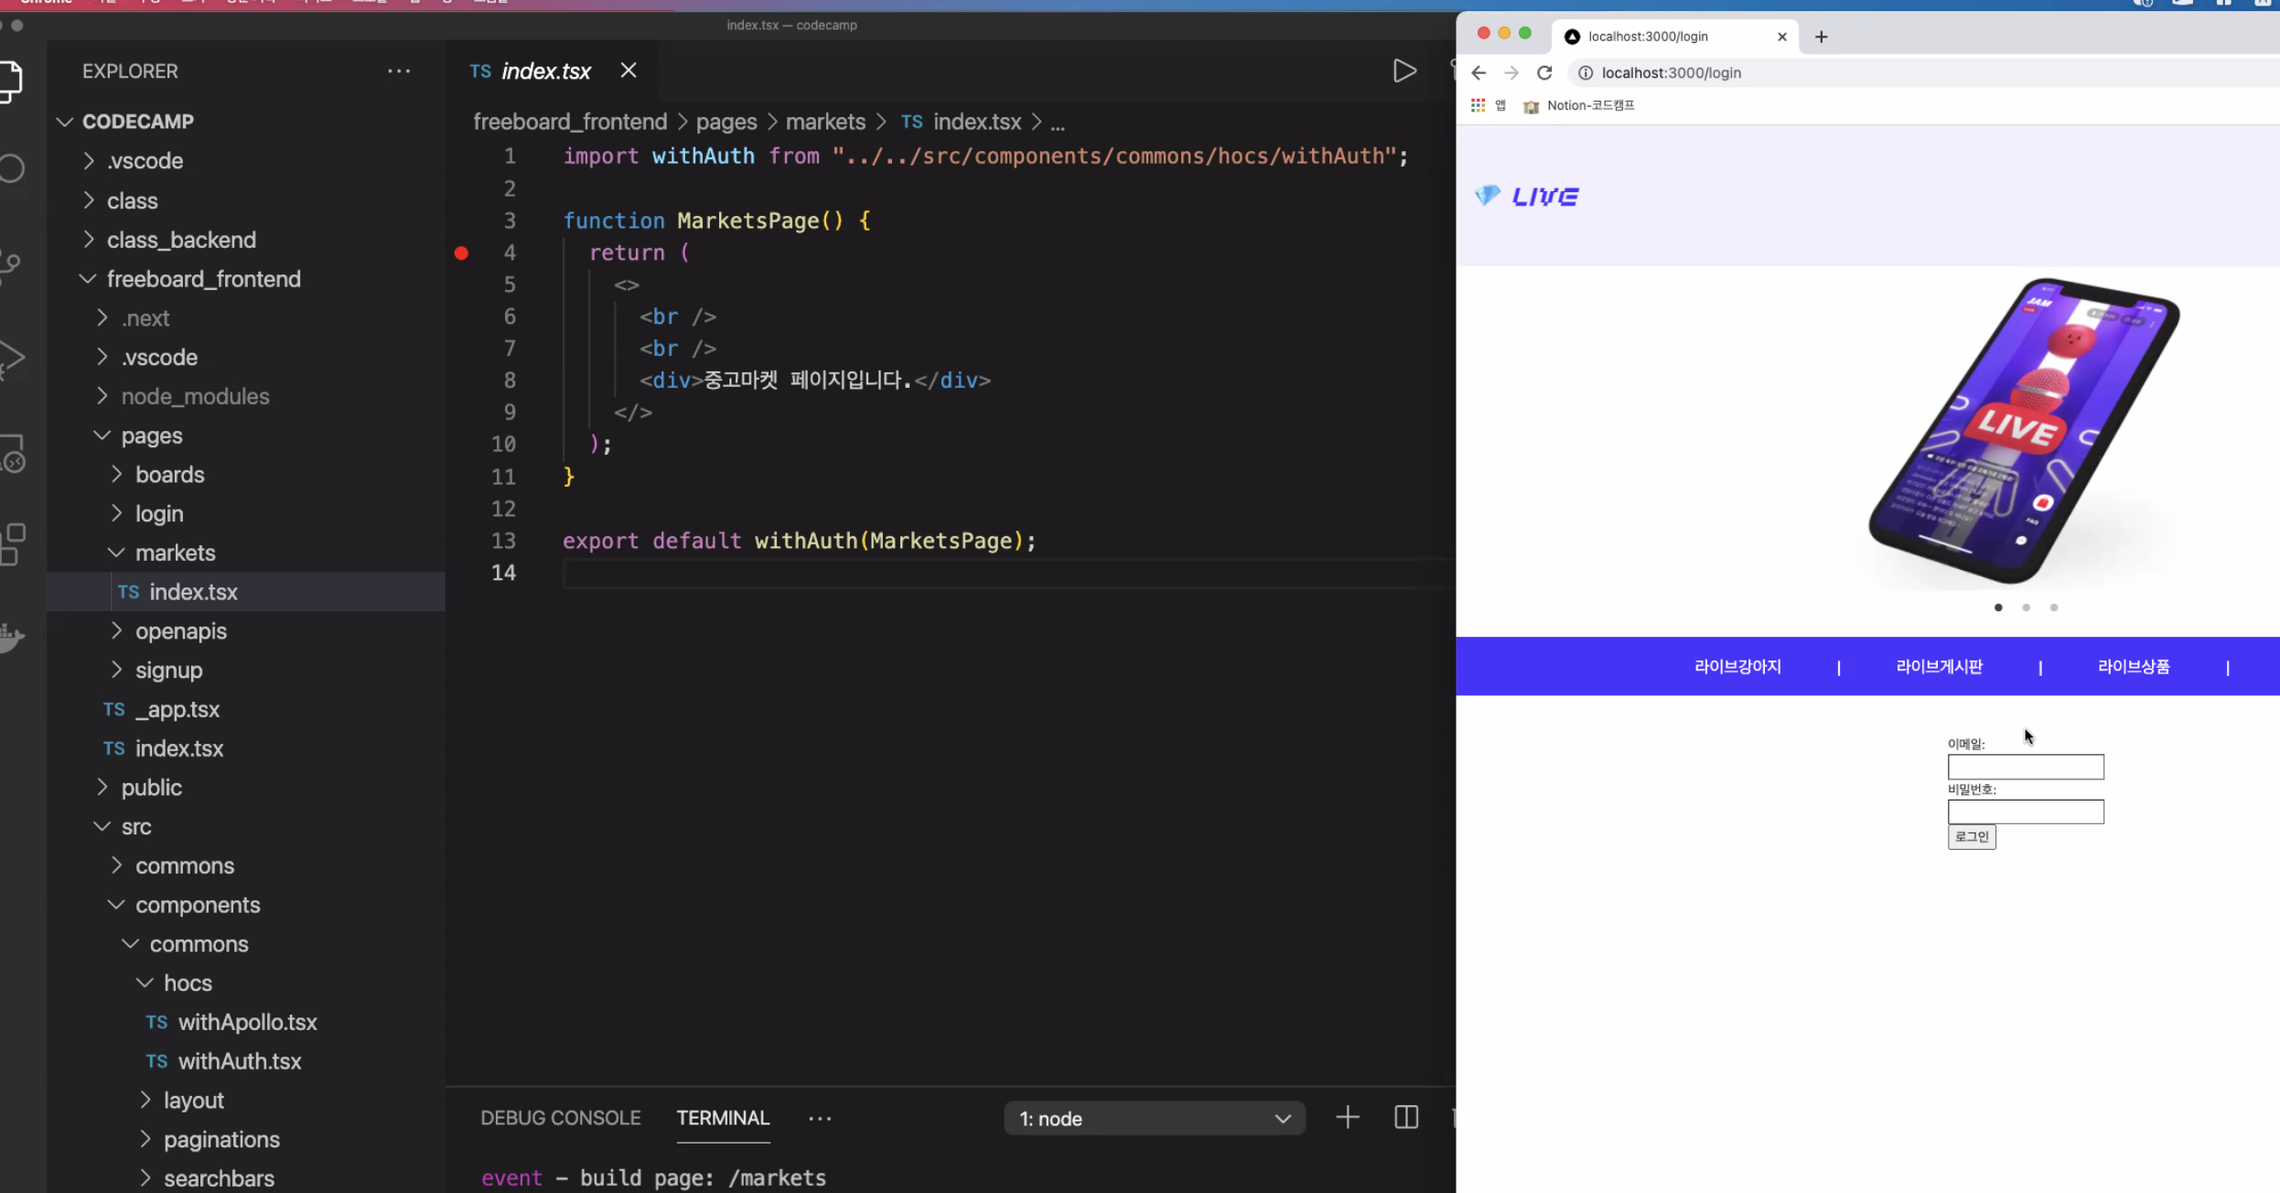Toggle breakpoint on line 4

click(461, 253)
